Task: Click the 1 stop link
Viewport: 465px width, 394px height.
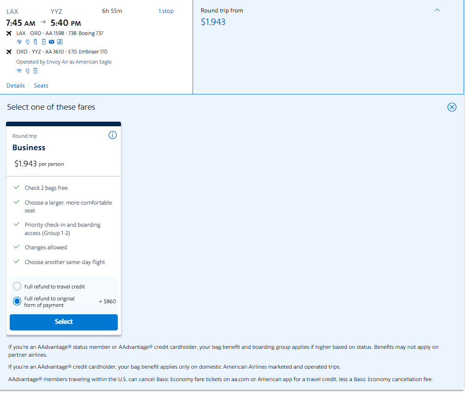Action: click(x=166, y=11)
